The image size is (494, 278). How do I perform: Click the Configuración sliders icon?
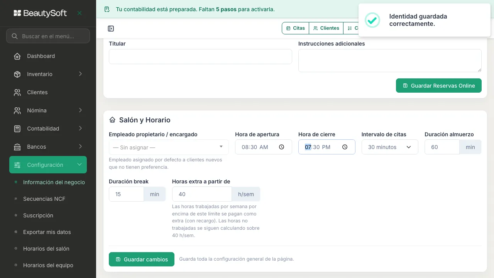tap(17, 165)
